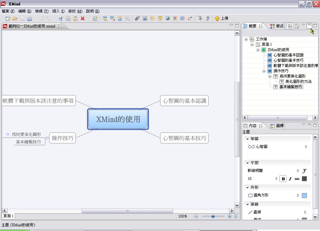Collapse the 連線 section
Viewport: 320px width, 231px height.
(x=247, y=204)
